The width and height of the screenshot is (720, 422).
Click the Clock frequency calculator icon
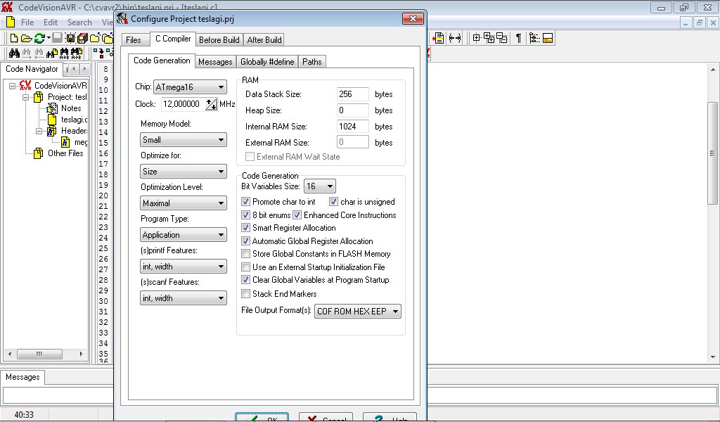click(x=211, y=104)
